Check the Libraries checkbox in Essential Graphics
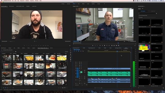This screenshot has height=93, width=165. 139,17
